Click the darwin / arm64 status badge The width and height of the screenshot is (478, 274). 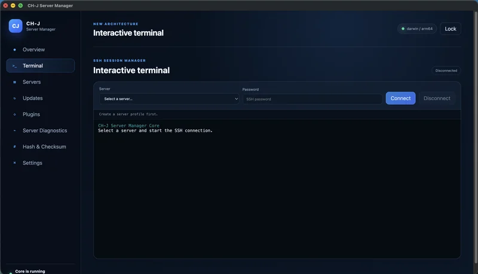(417, 29)
